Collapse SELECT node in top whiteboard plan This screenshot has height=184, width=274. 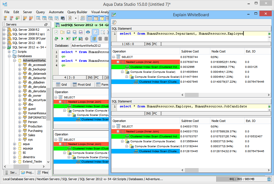click(x=113, y=57)
